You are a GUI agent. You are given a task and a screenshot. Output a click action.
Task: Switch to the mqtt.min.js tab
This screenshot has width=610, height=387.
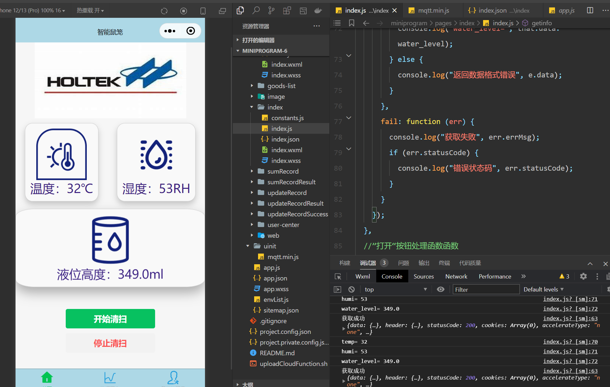click(433, 10)
